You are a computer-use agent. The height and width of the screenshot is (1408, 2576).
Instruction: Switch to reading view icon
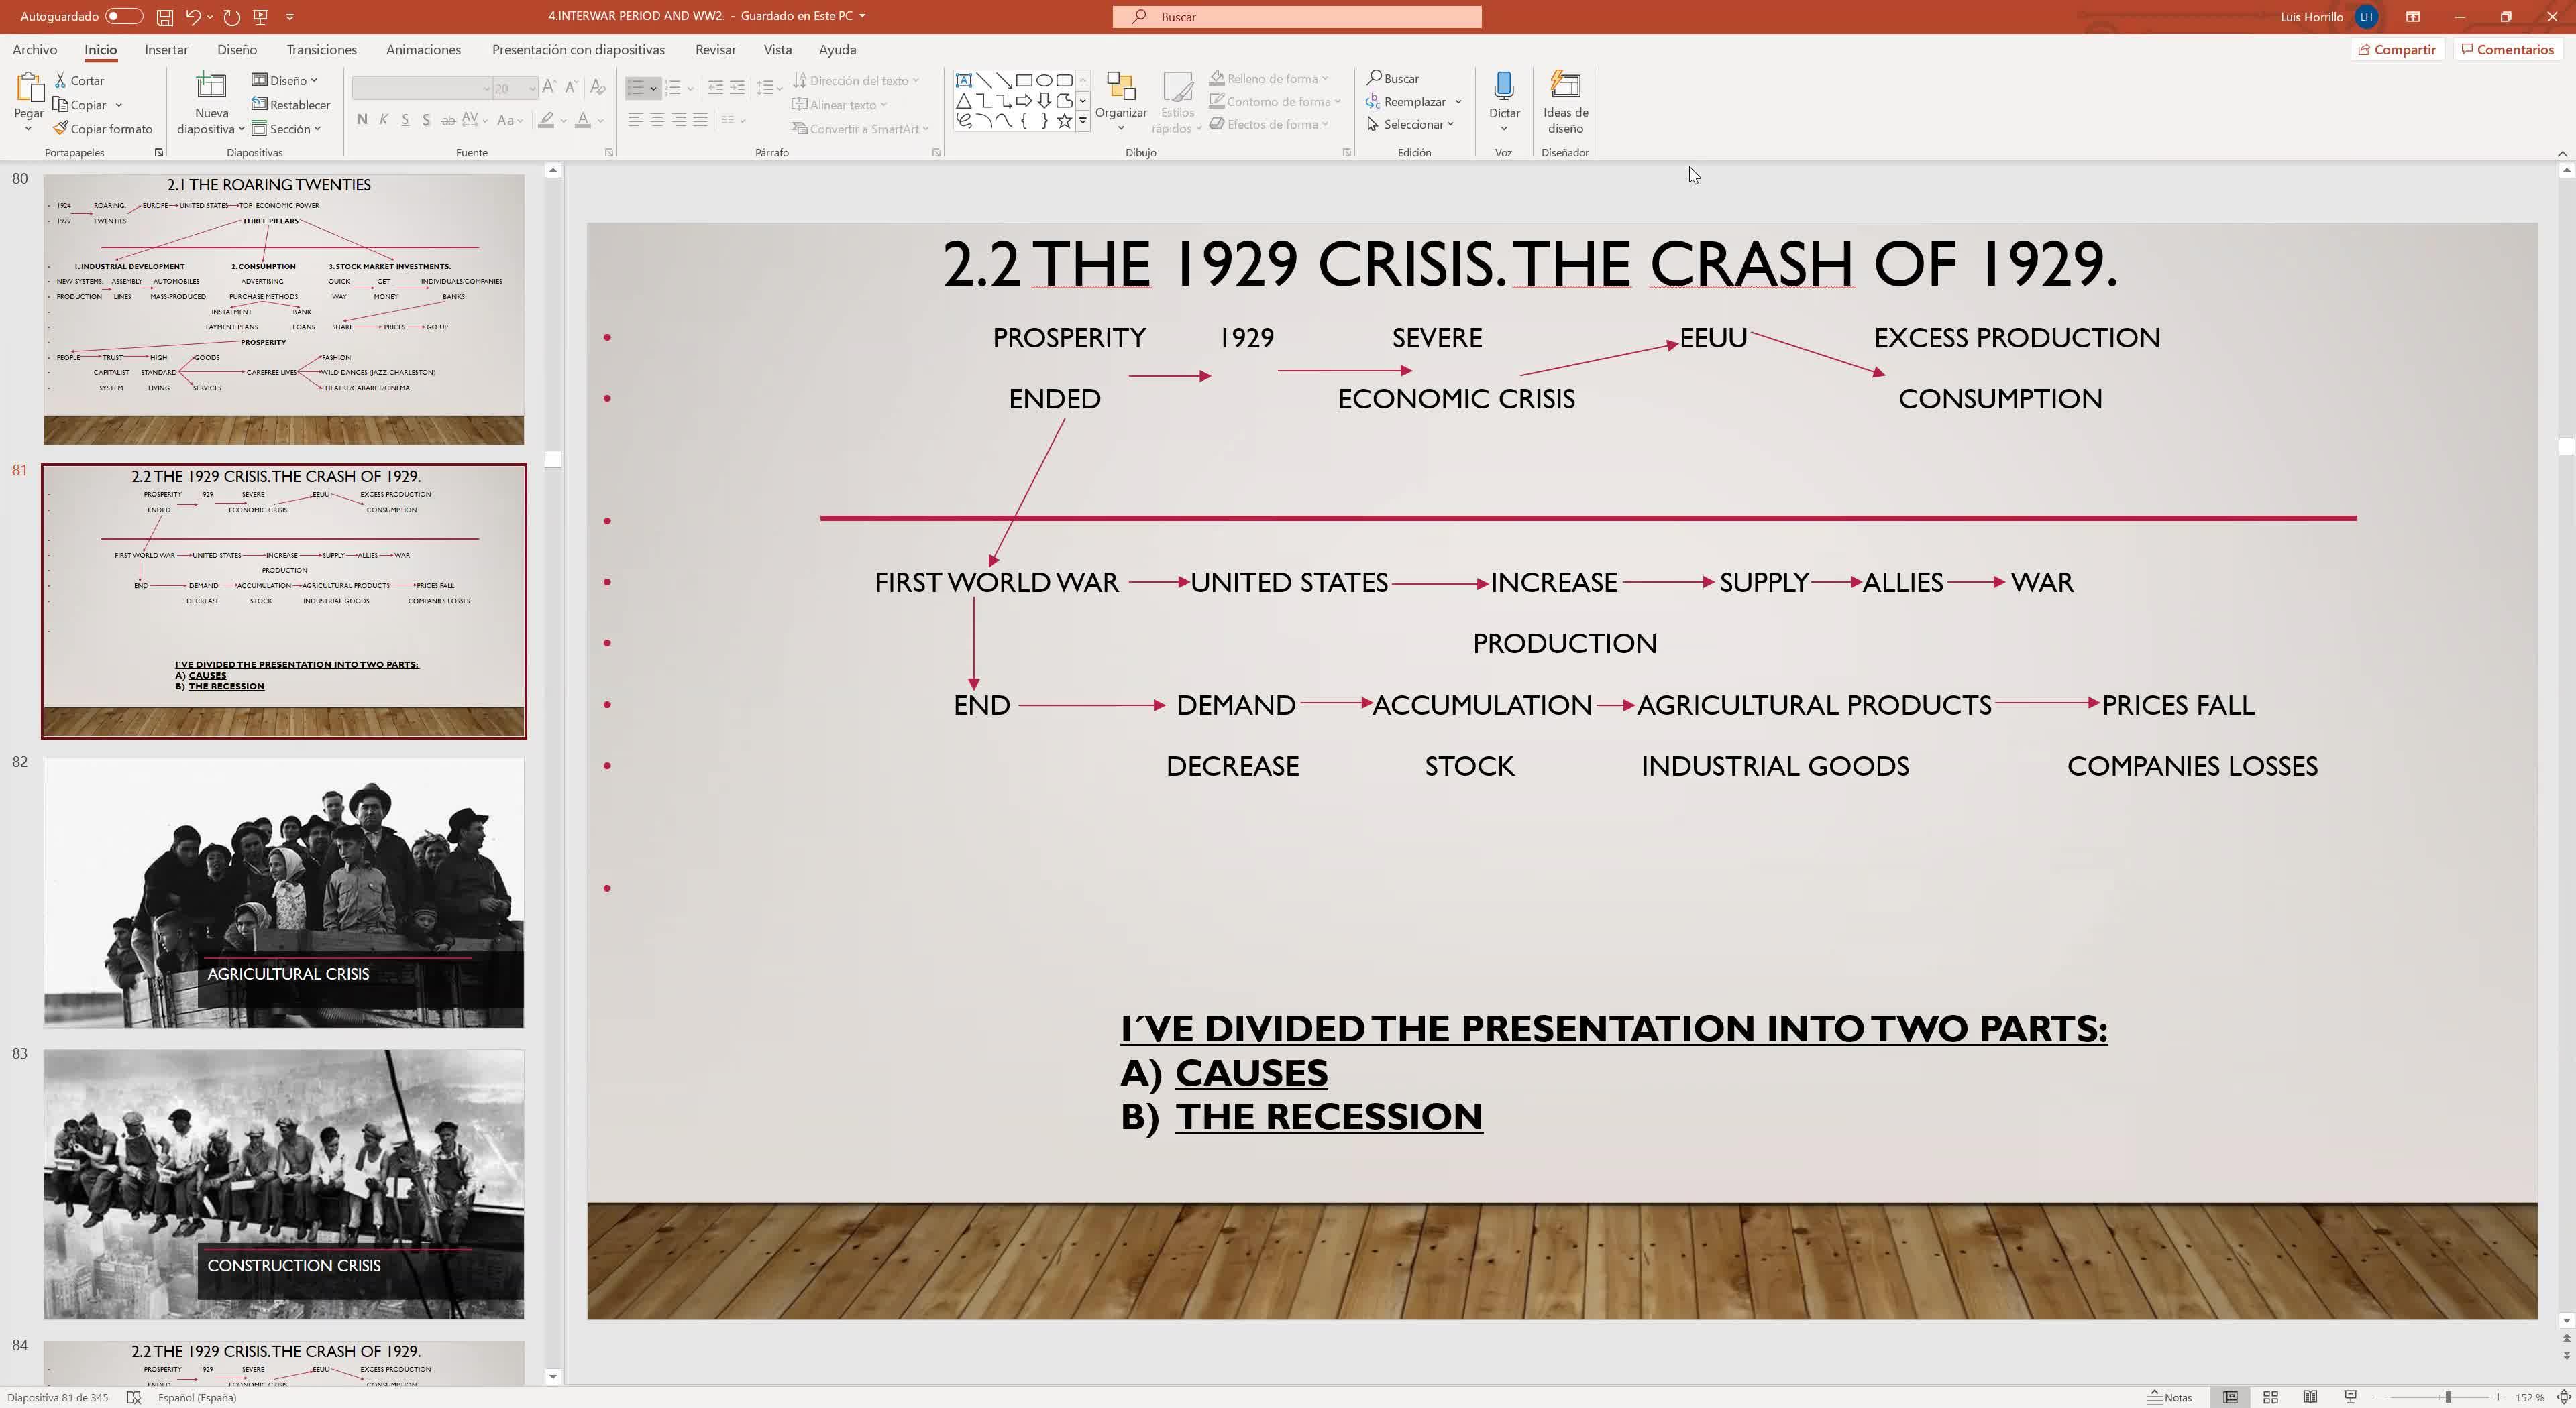click(x=2310, y=1397)
